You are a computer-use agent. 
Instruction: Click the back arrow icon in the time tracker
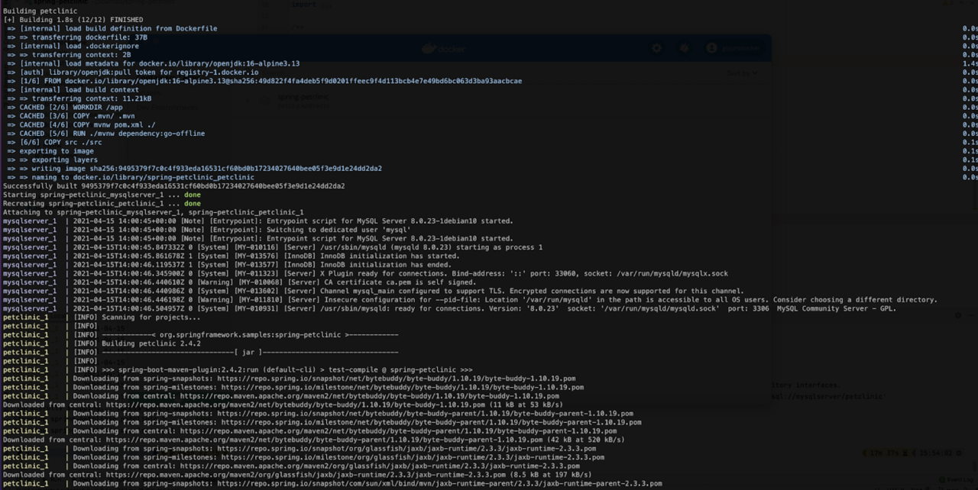click(864, 453)
